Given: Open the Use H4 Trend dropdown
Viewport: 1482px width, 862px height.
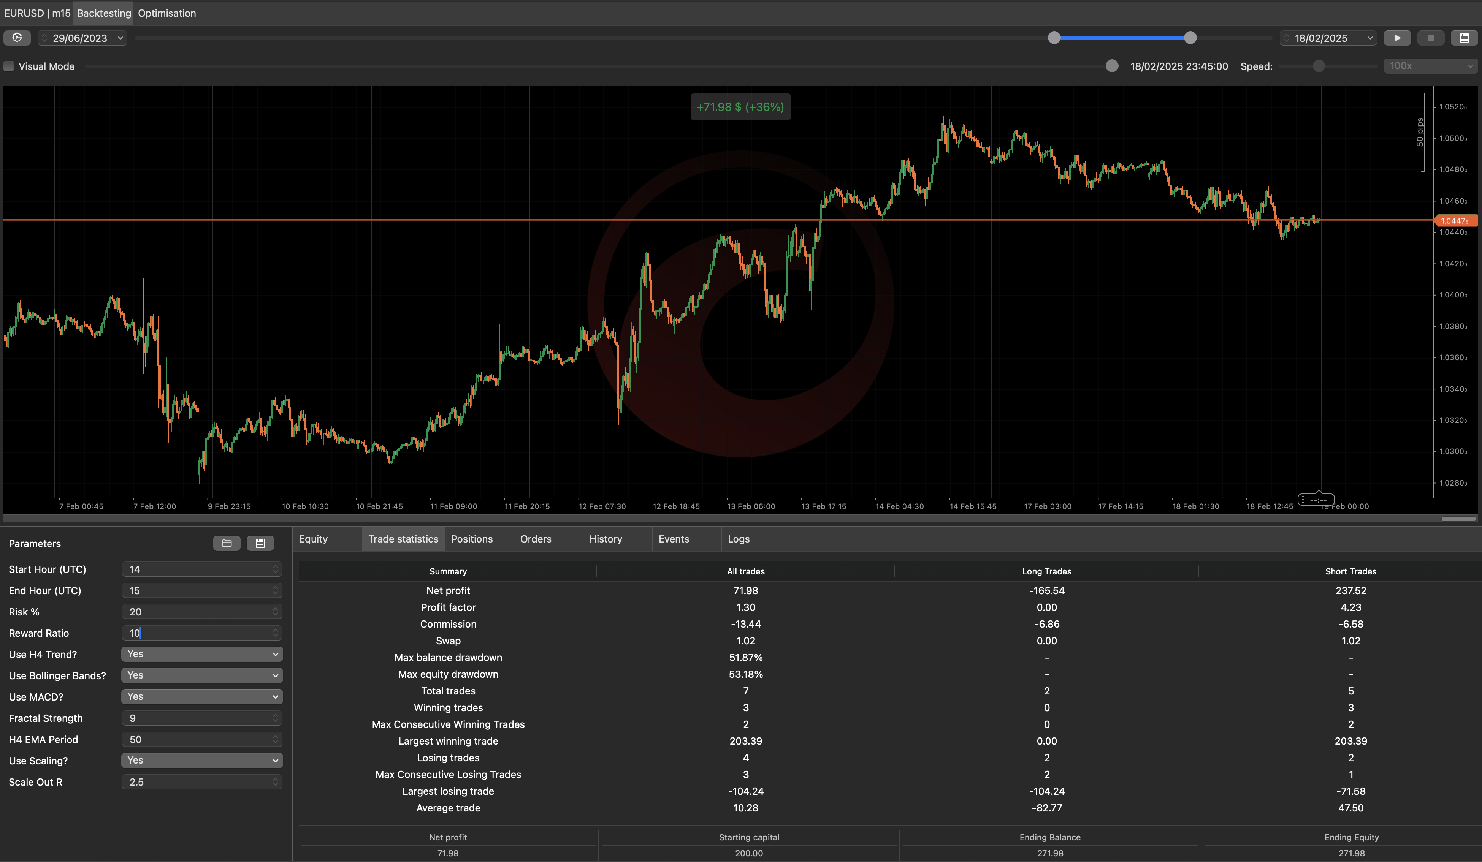Looking at the screenshot, I should [202, 654].
